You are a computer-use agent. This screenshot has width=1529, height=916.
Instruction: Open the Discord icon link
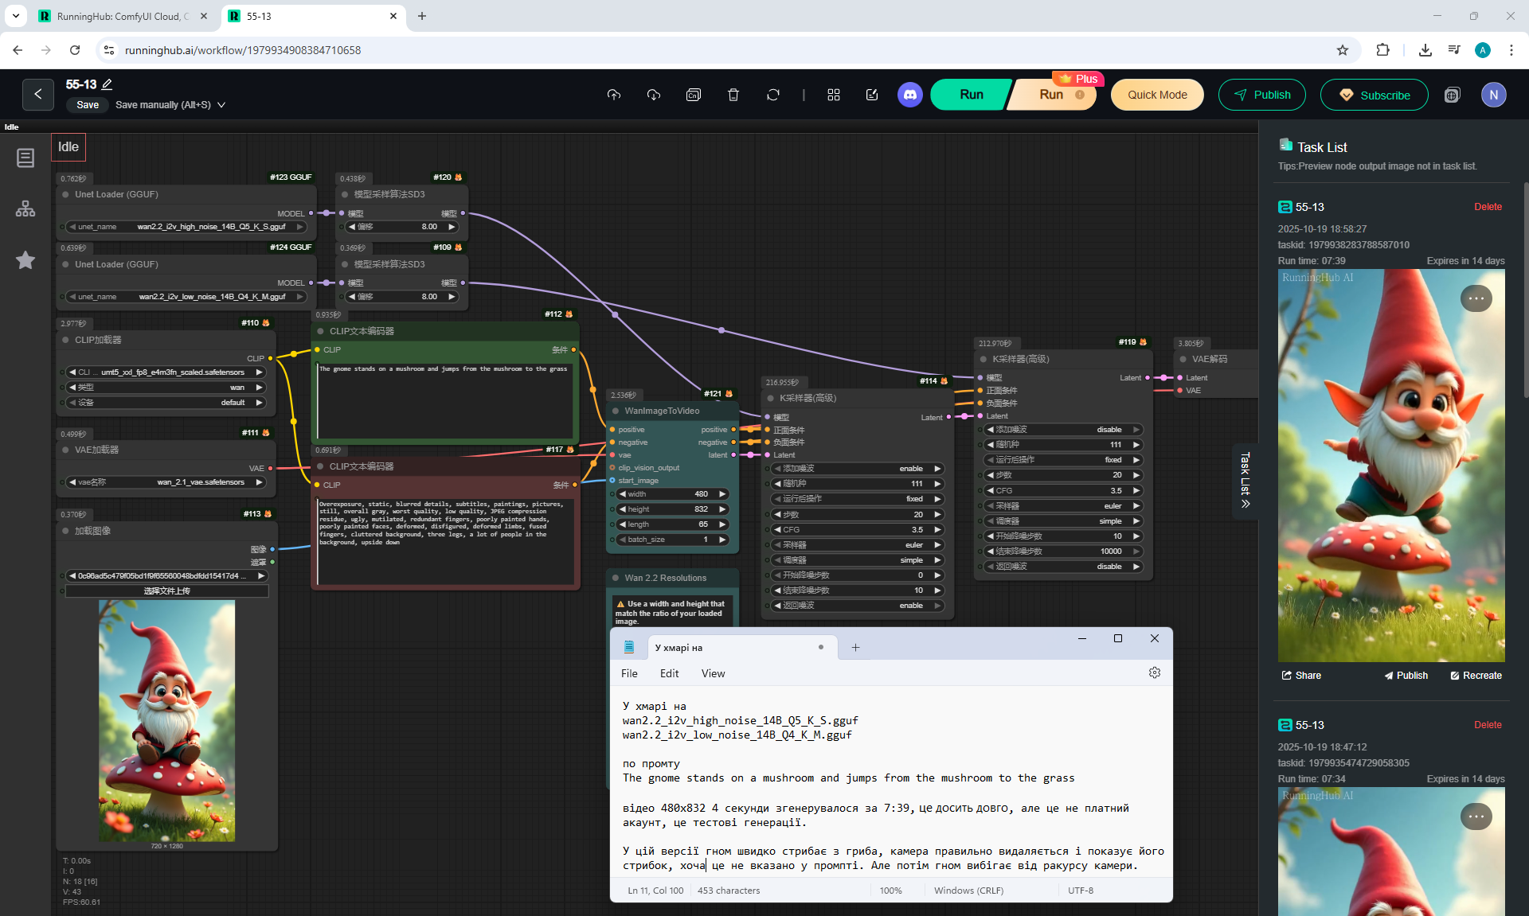pos(909,95)
